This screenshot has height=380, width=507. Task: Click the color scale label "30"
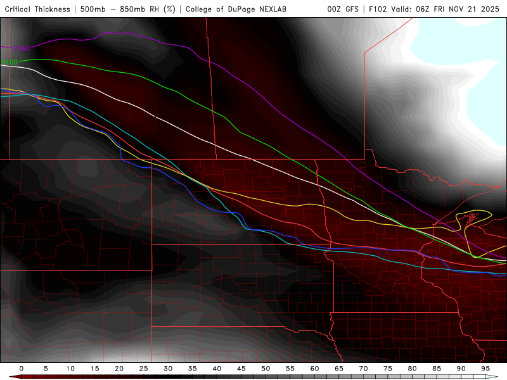[168, 369]
